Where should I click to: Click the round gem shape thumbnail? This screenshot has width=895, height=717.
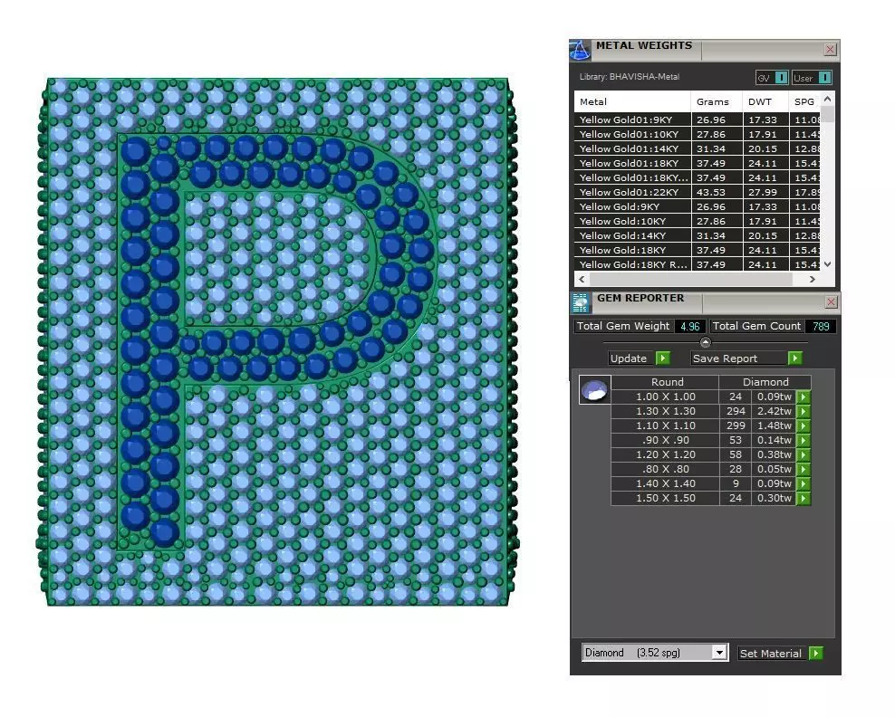click(x=595, y=390)
